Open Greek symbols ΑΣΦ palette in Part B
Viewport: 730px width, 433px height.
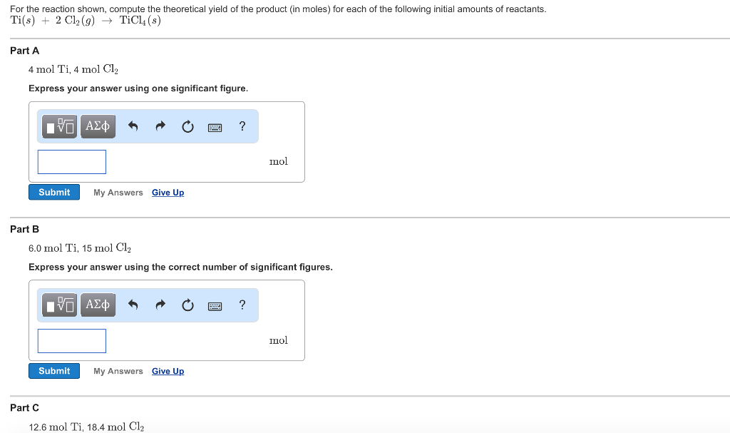click(98, 305)
